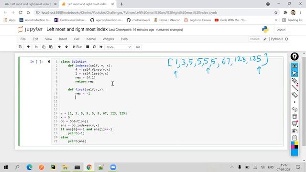The image size is (306, 172).
Task: Open the command palette keyboard icon
Action: tap(138, 47)
